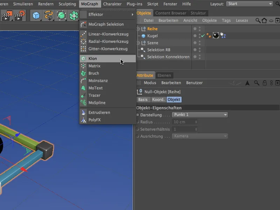Toggle the visibility dots for Szene

[199, 43]
